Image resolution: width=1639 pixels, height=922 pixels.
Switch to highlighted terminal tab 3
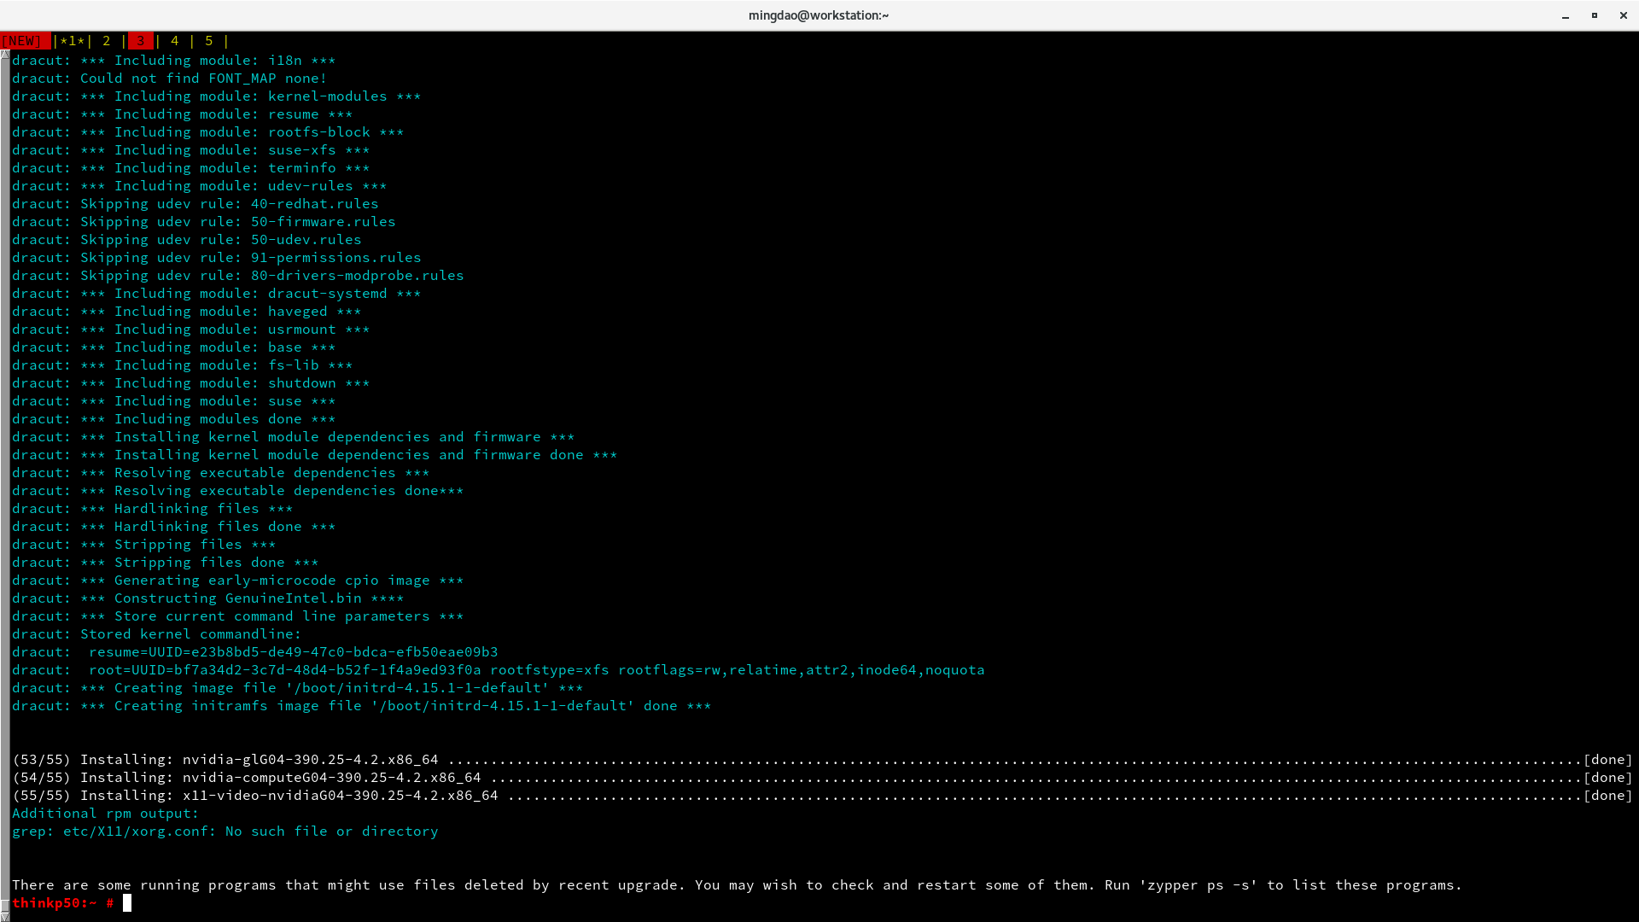tap(141, 41)
